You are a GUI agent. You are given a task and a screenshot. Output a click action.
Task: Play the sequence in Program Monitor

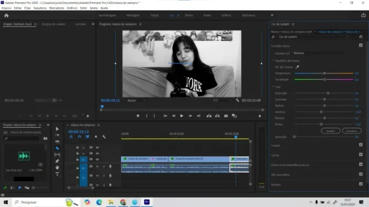click(182, 116)
